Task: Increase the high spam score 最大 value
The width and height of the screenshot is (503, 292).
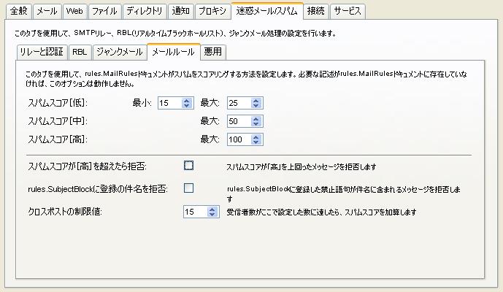Action: (256, 137)
